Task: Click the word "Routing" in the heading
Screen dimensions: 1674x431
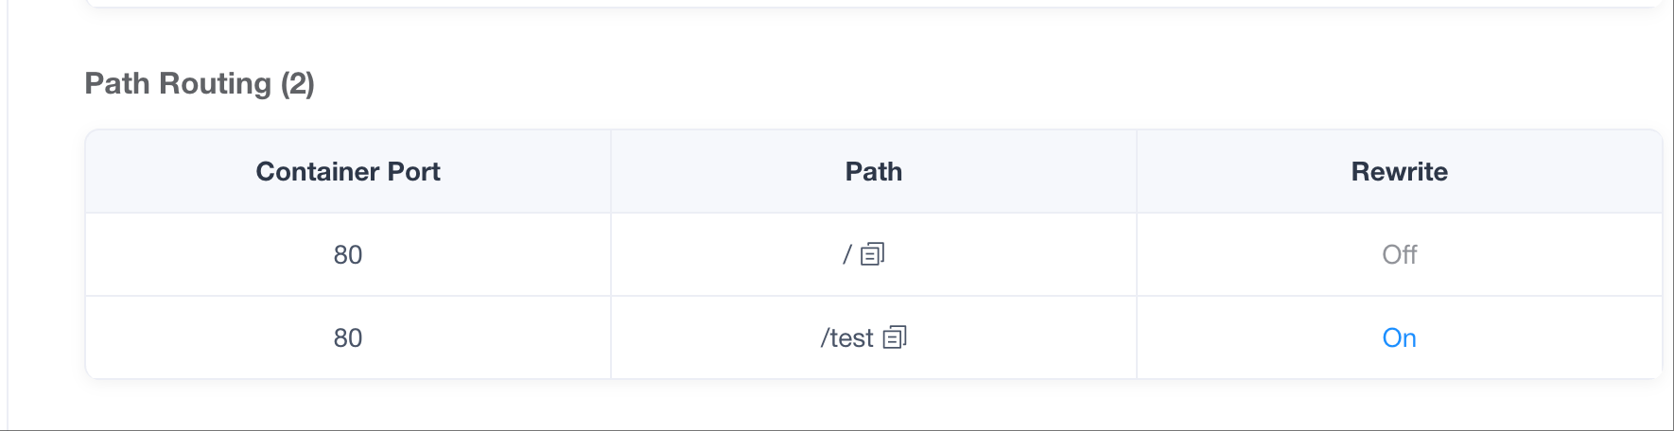Action: click(216, 83)
